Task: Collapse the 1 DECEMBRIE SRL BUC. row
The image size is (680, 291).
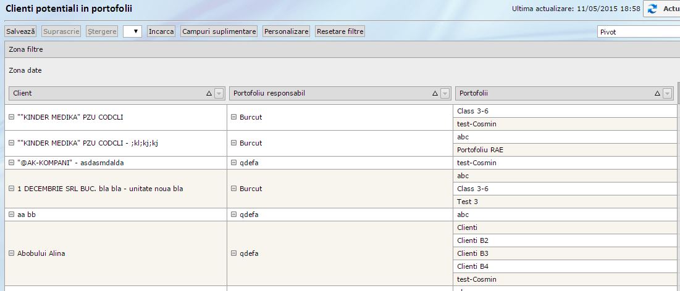Action: pyautogui.click(x=12, y=189)
